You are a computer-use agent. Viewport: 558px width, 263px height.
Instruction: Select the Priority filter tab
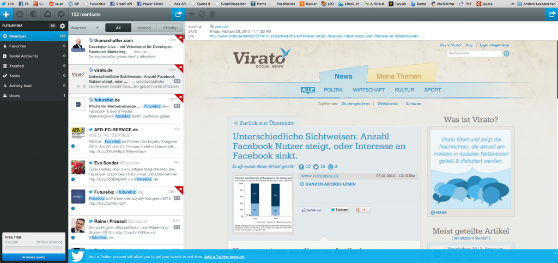[170, 28]
